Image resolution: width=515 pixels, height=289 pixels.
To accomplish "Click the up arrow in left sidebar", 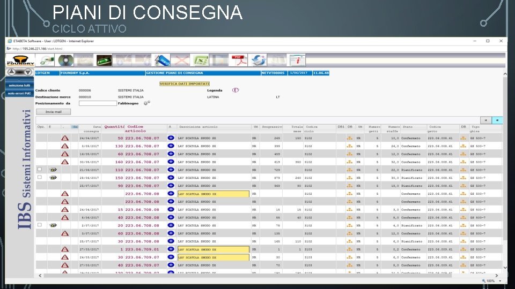I will (x=11, y=72).
